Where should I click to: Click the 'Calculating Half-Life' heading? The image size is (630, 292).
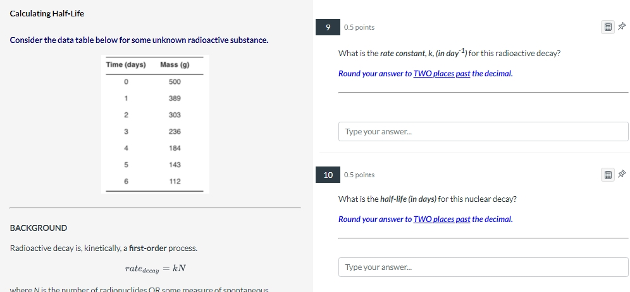47,14
